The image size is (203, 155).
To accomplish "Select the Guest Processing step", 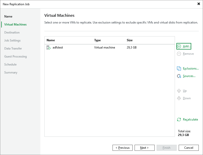I will 16,56.
